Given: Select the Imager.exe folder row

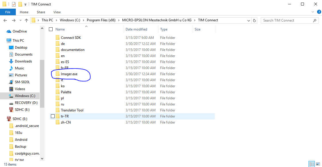Looking at the screenshot, I should pos(132,74).
